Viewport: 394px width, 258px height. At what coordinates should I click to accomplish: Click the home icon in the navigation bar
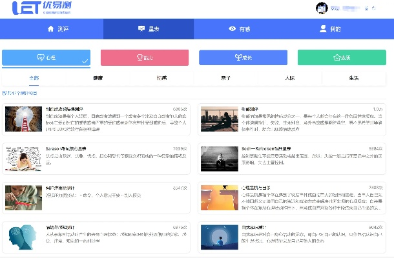50,30
